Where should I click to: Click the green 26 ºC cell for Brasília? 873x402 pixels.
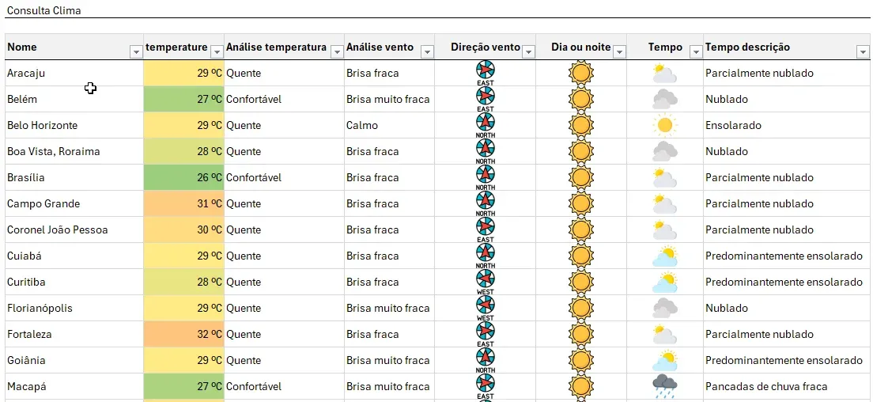(x=183, y=177)
